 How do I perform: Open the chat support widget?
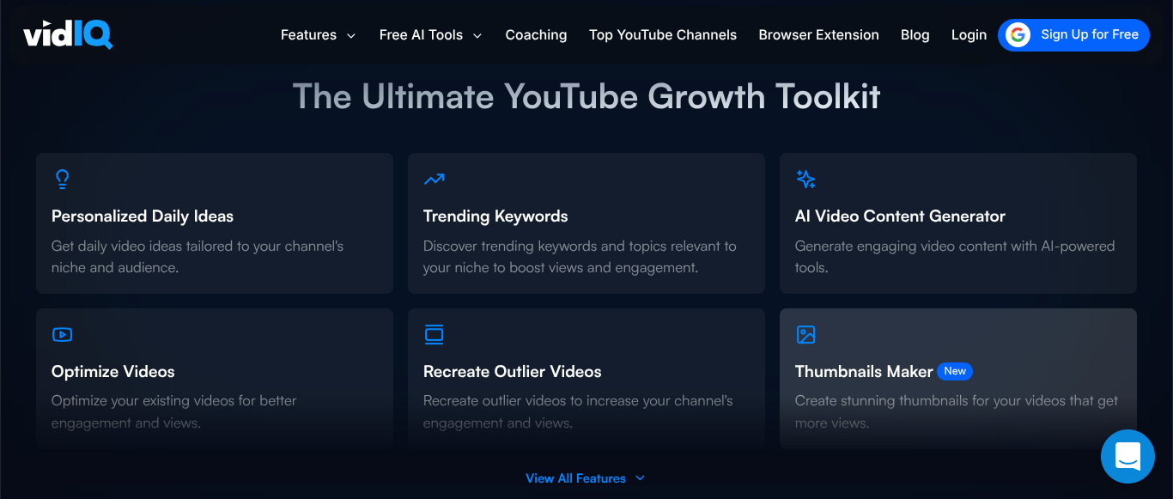1127,456
